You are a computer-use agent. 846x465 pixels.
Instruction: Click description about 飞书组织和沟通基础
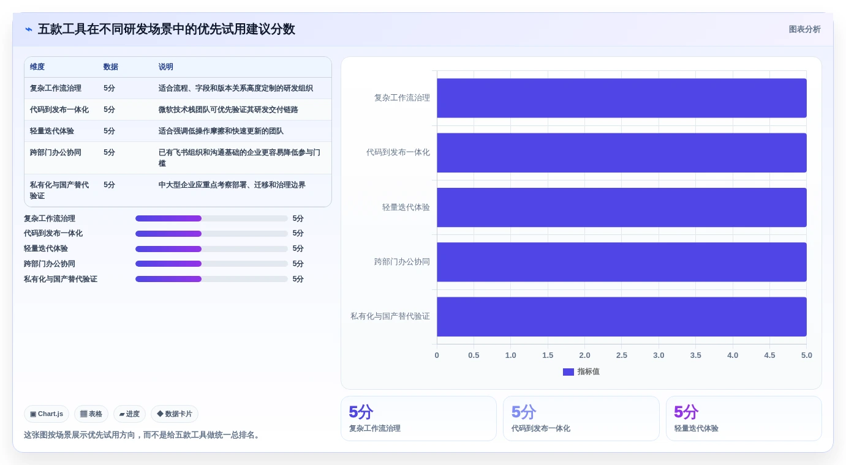(x=240, y=158)
